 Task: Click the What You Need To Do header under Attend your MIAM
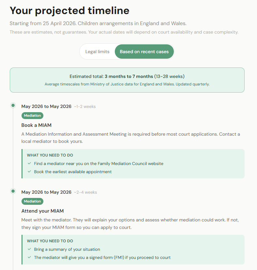(50, 241)
